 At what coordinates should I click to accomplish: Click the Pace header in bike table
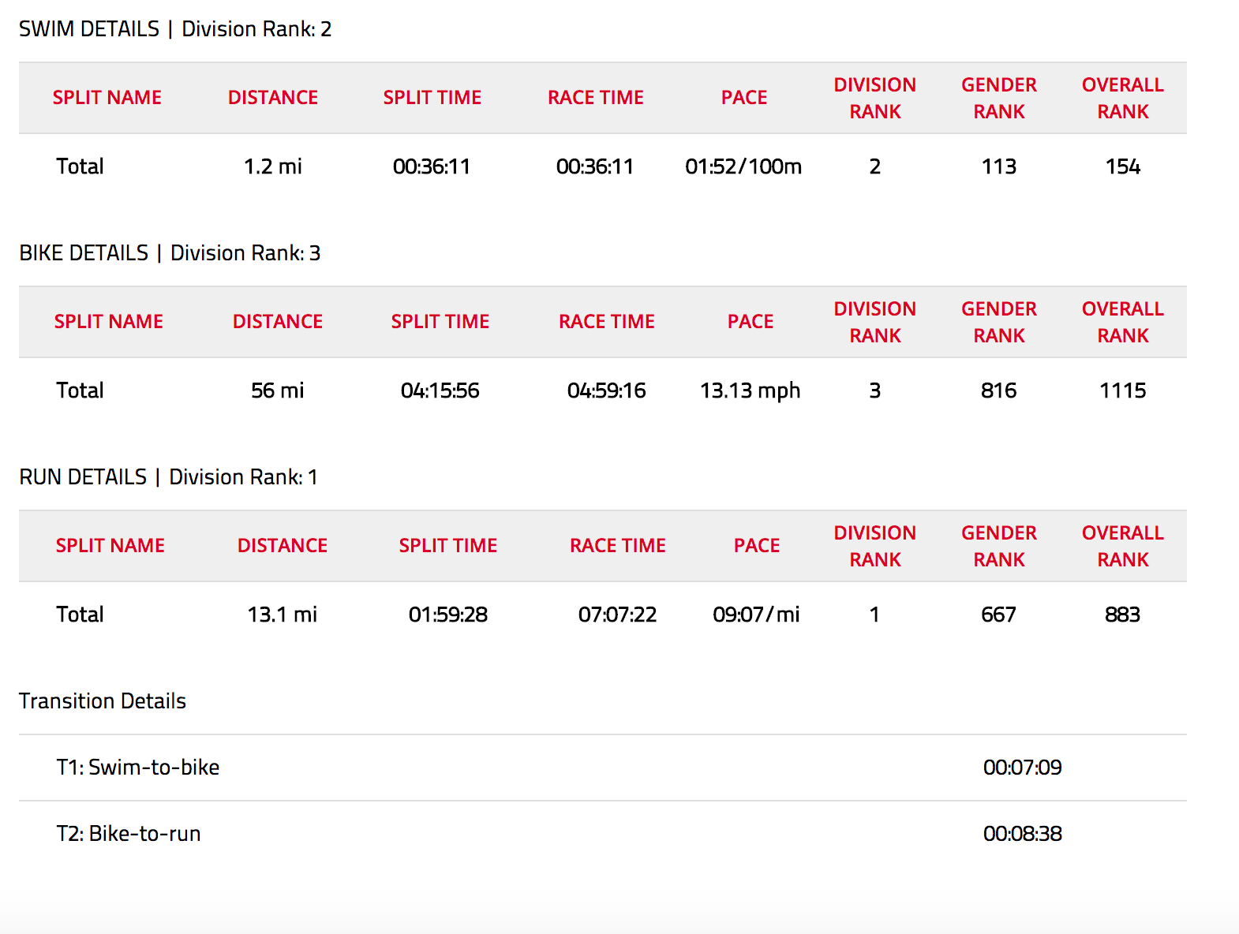(750, 322)
